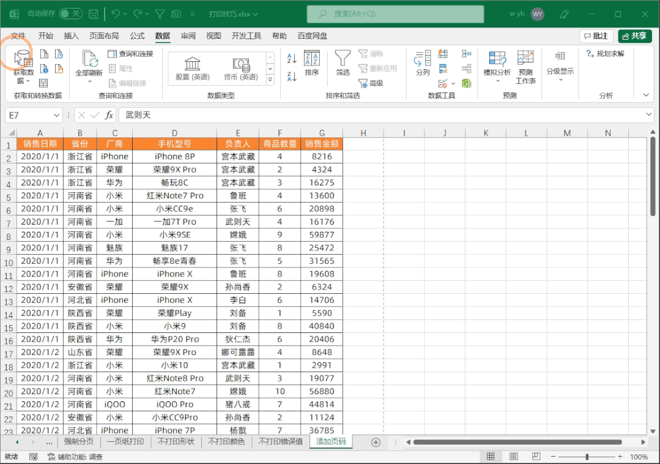Open Customize Quick Access Toolbar dropdown
Viewport: 660px width, 464px height.
[192, 14]
